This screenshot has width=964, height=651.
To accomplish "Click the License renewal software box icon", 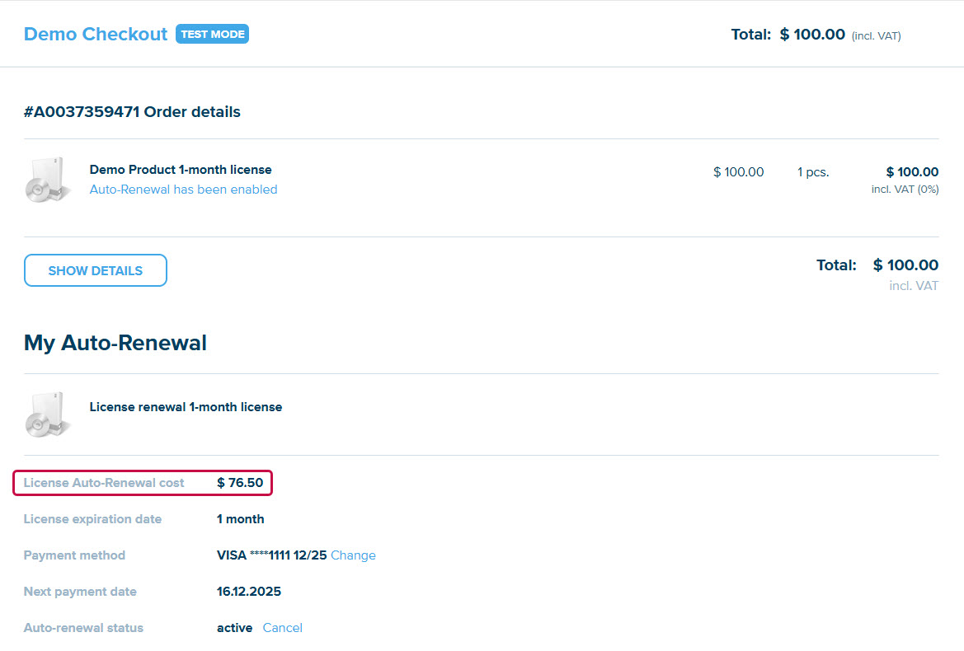I will [49, 414].
